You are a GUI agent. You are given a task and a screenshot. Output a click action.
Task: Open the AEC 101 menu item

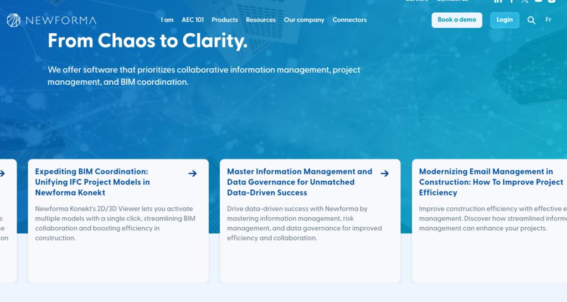coord(193,20)
